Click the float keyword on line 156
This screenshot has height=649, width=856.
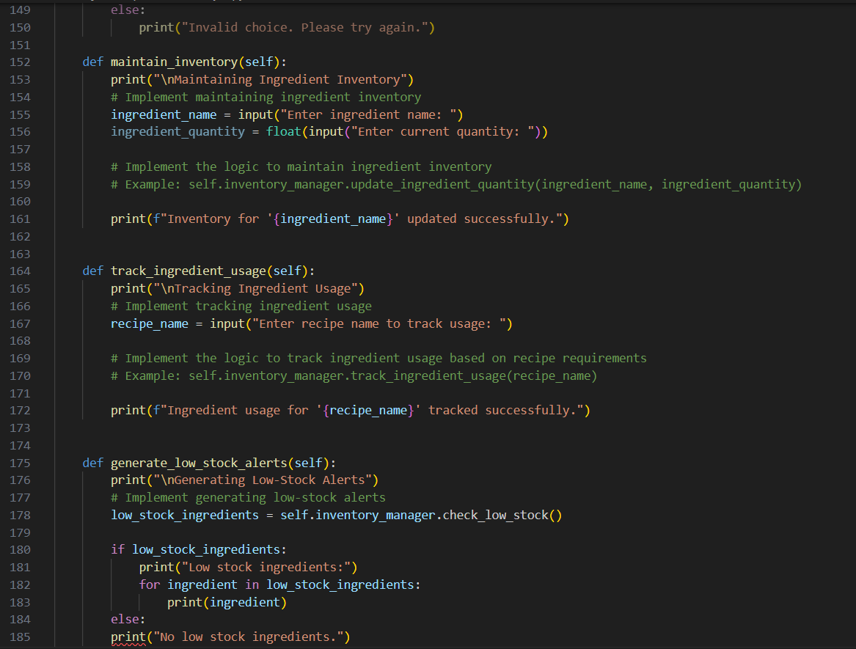point(283,131)
